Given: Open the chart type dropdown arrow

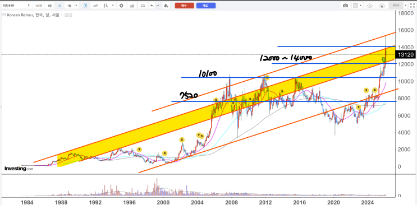Looking at the screenshot, I should pyautogui.click(x=113, y=6).
